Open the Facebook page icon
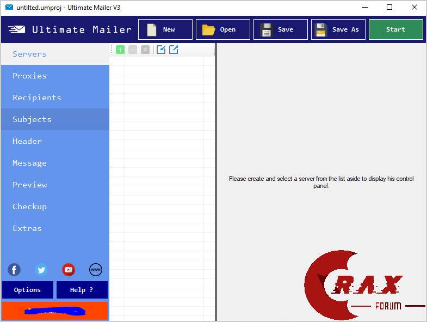 pos(14,270)
